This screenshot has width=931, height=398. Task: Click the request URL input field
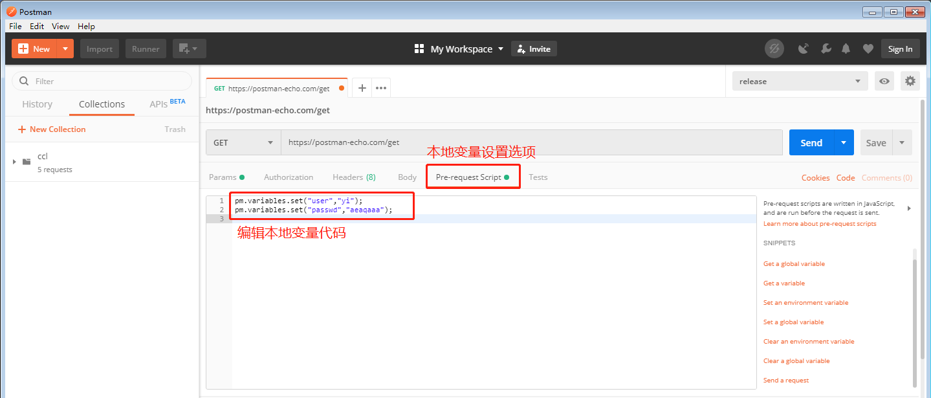(x=532, y=142)
